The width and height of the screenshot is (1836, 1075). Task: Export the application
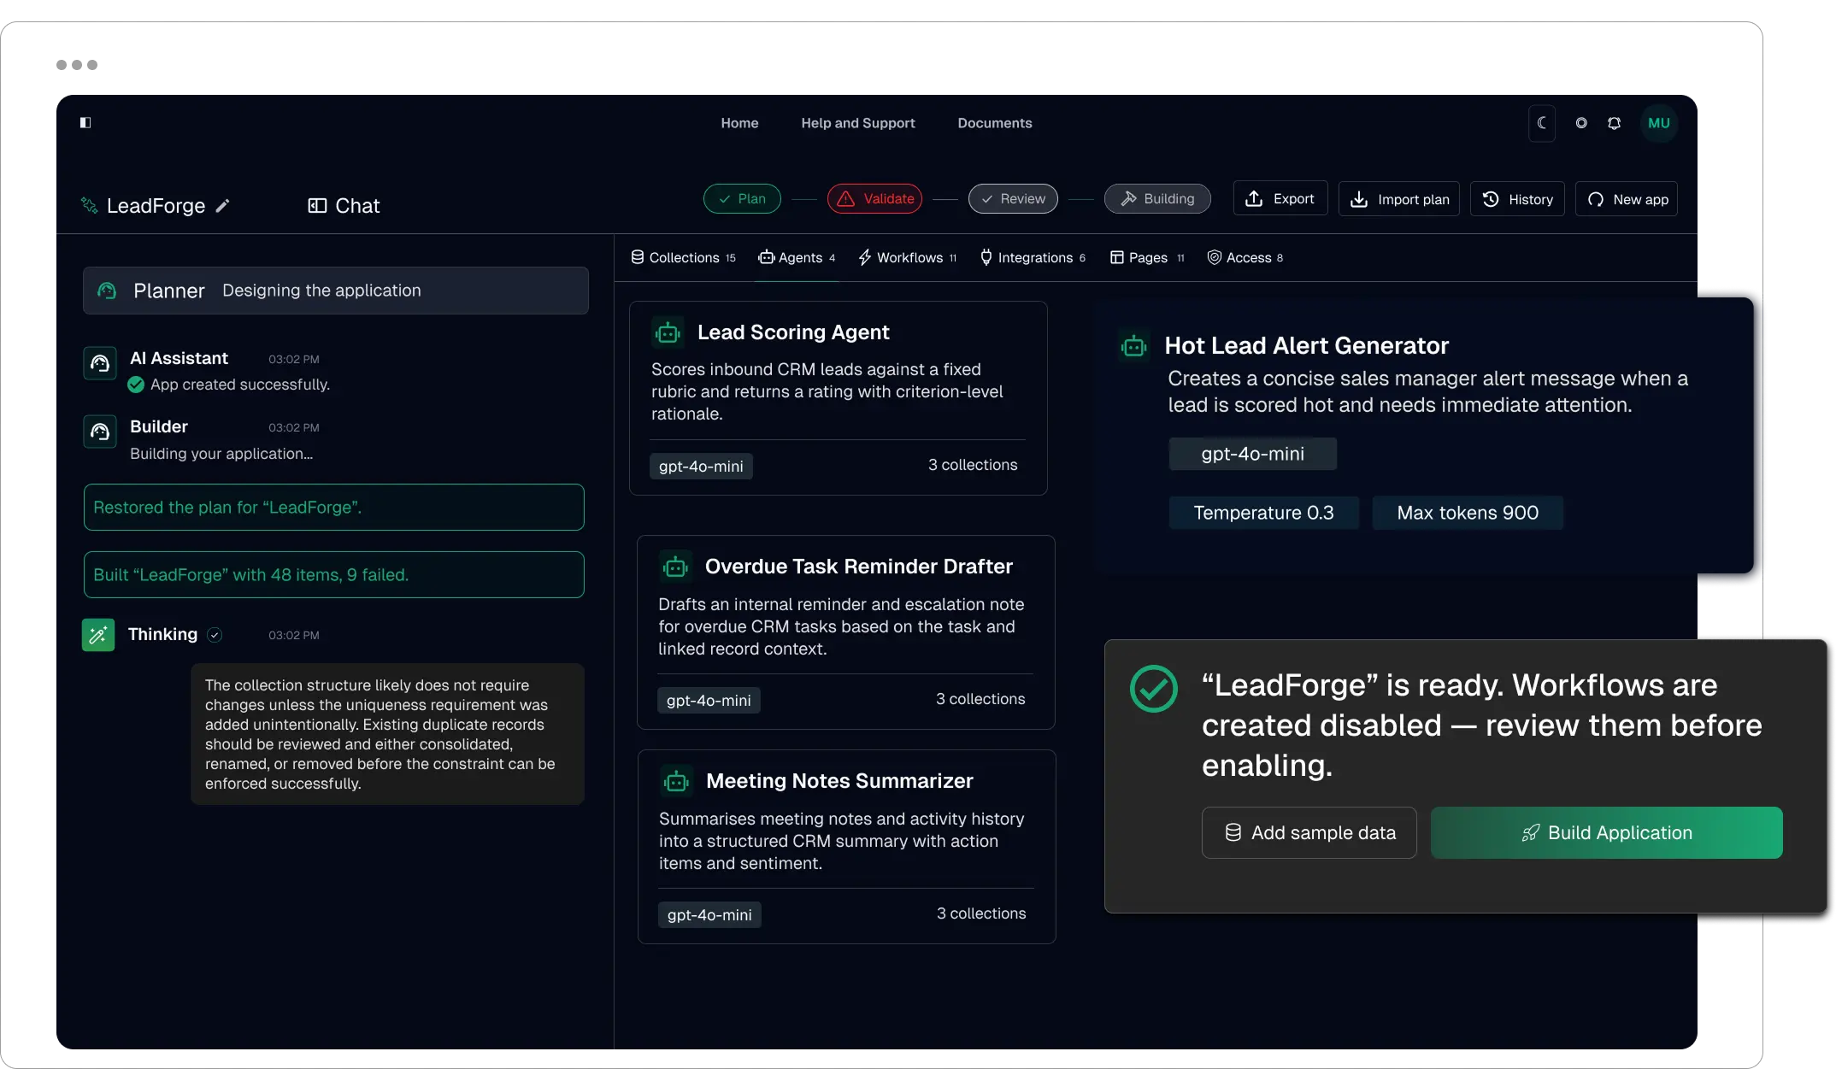1280,198
